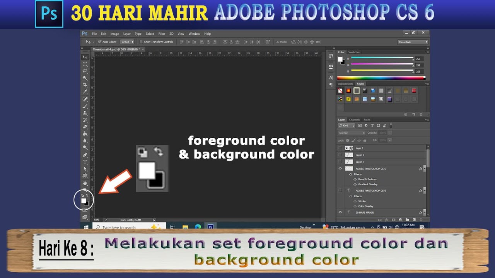The height and width of the screenshot is (278, 495).
Task: Hide the 30 HARI MAHIR layer
Action: pyautogui.click(x=340, y=212)
